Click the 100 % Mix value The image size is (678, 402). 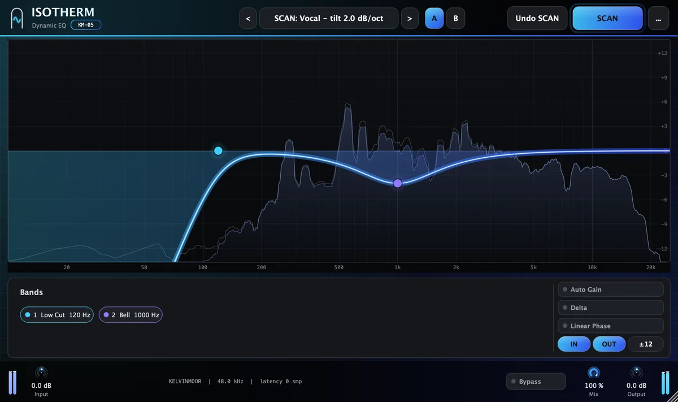593,386
